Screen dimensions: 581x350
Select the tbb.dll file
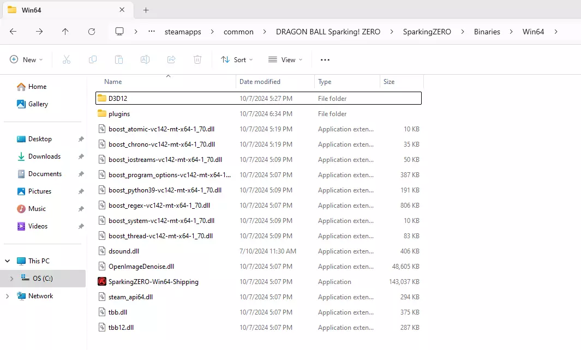coord(258,312)
